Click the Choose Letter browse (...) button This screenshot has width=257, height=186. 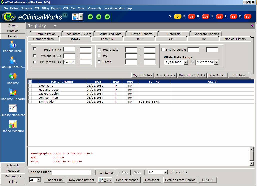click(x=93, y=172)
